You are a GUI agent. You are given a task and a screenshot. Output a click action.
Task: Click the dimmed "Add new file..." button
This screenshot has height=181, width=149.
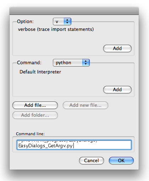pyautogui.click(x=85, y=105)
